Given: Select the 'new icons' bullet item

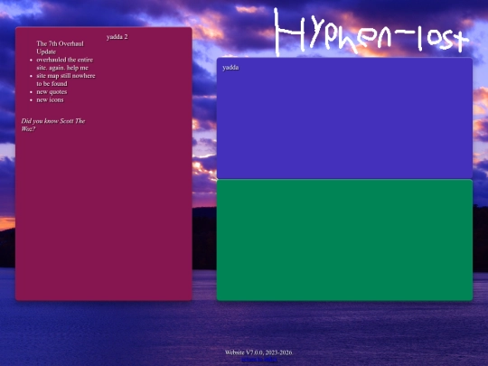Looking at the screenshot, I should click(x=50, y=100).
